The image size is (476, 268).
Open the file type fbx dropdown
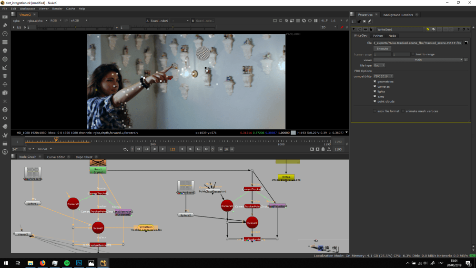tap(379, 65)
